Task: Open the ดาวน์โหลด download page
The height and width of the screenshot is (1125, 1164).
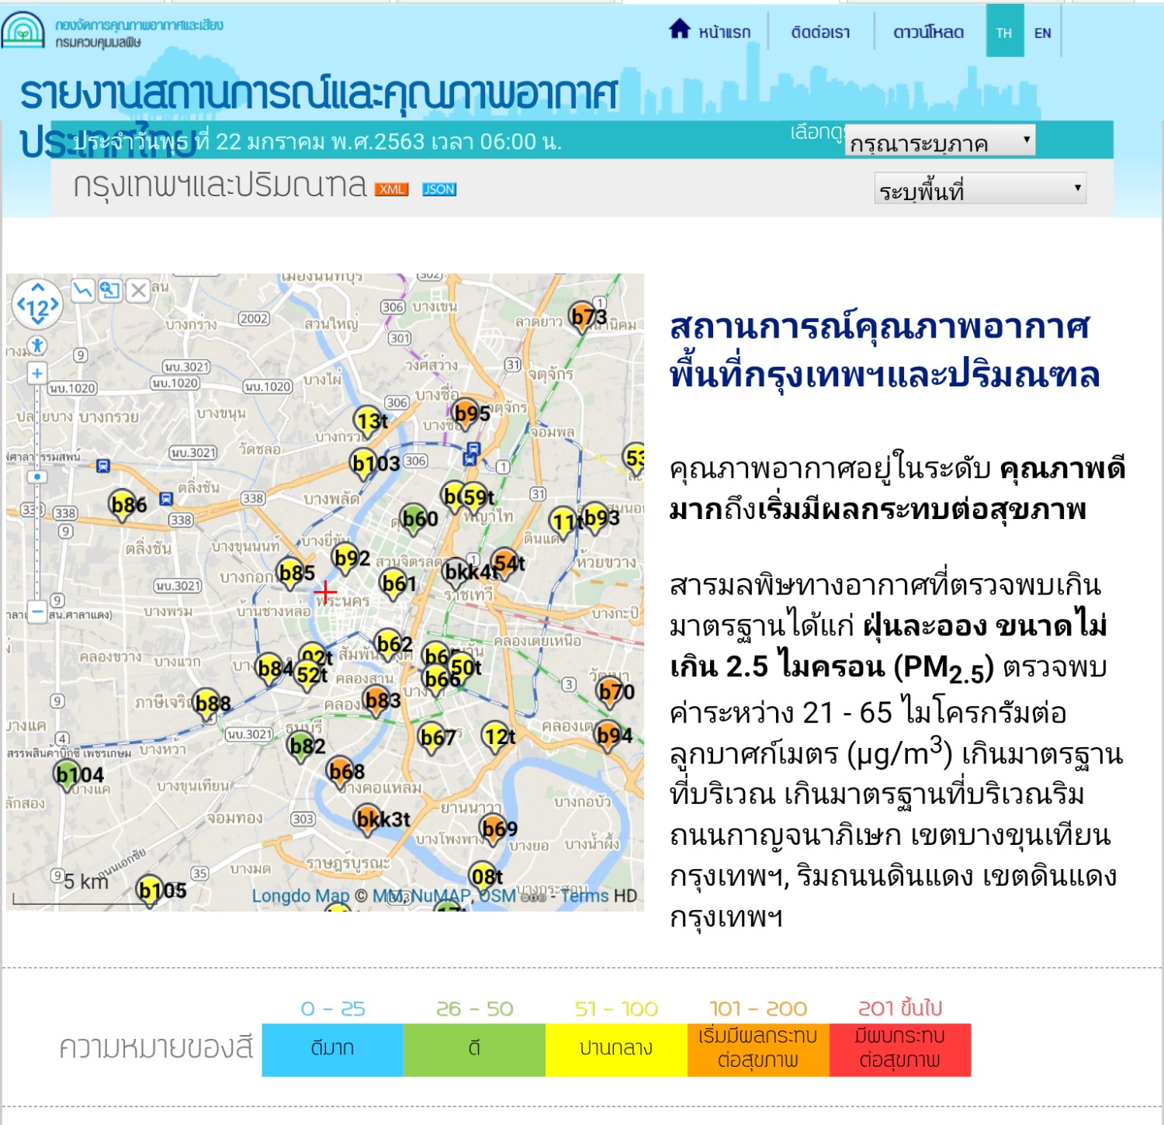Action: 928,33
